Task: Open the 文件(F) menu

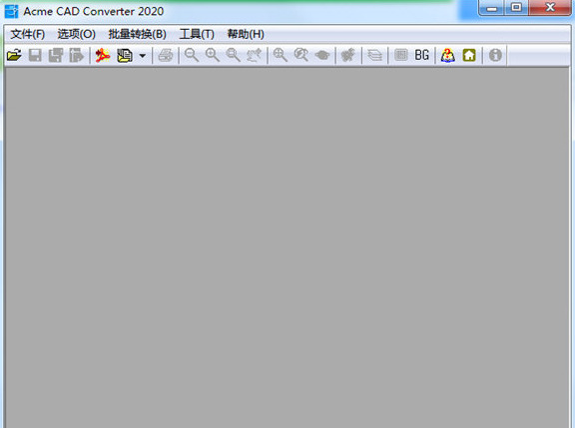Action: 28,35
